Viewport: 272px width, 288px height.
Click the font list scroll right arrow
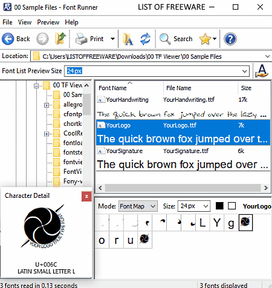266,188
